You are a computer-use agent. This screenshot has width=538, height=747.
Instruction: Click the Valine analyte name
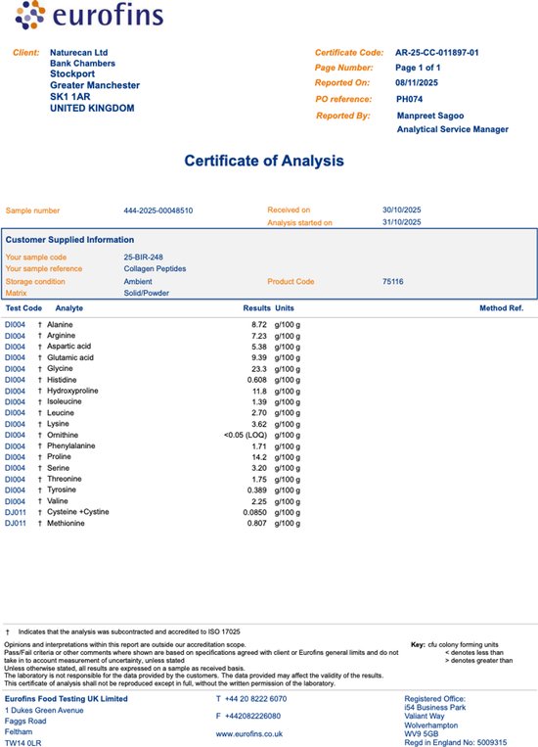pos(57,500)
